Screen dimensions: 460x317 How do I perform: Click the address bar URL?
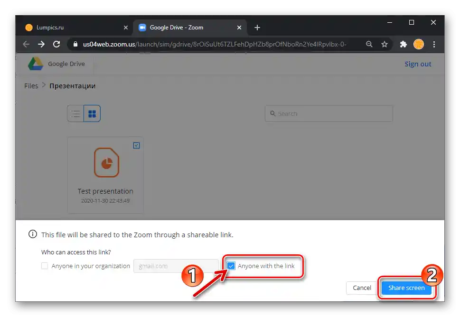pyautogui.click(x=215, y=44)
